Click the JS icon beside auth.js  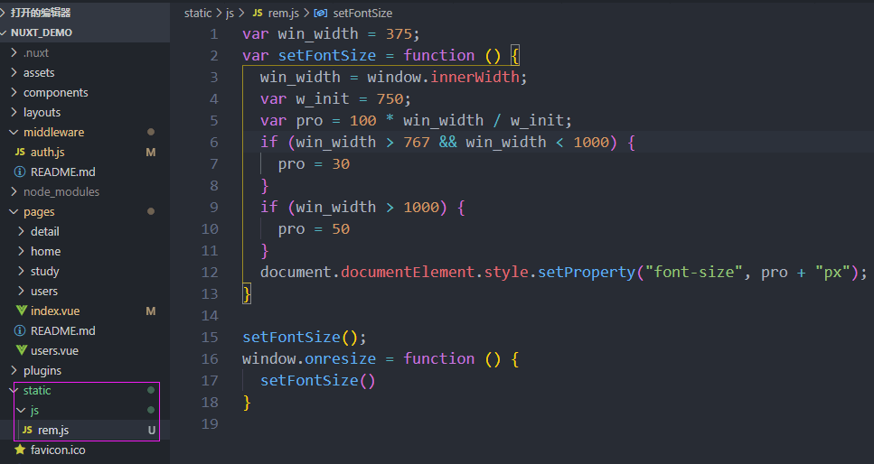tap(20, 152)
